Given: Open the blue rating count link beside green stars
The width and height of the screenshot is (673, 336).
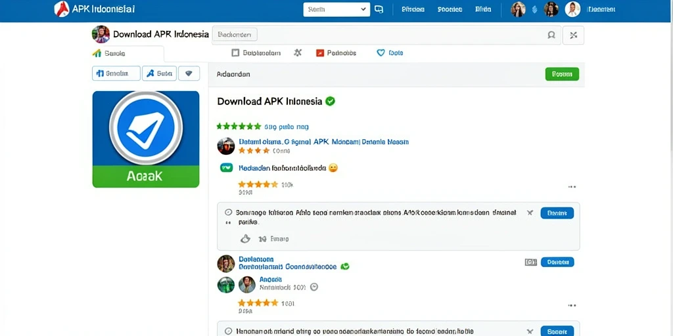Looking at the screenshot, I should 287,127.
